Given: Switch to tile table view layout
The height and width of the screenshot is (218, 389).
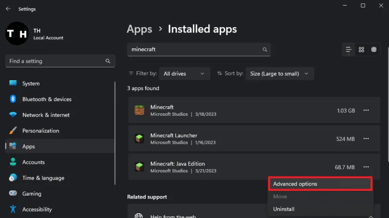Looking at the screenshot, I should 374,50.
